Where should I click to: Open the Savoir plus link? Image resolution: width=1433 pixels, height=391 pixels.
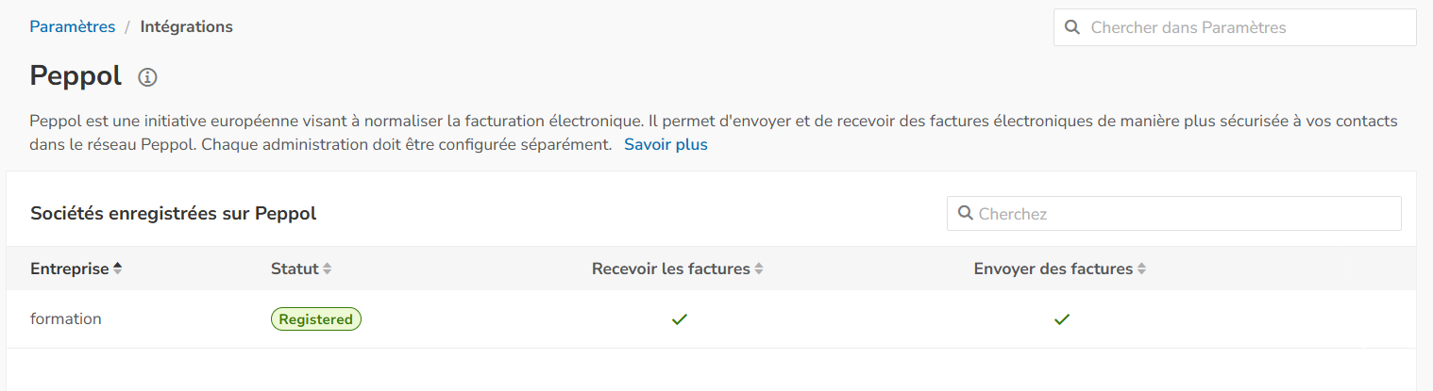tap(666, 144)
